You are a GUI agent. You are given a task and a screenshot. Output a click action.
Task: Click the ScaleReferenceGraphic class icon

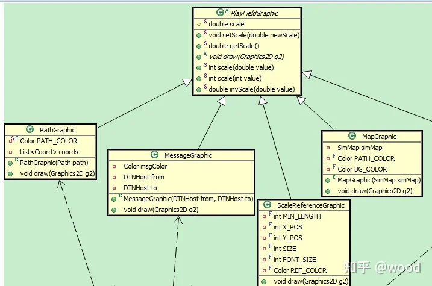point(268,205)
